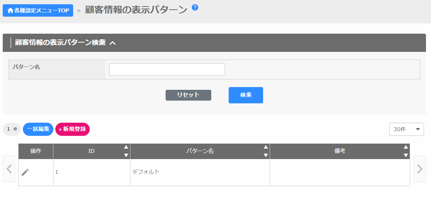431x197 pixels.
Task: Select the デフォルト pattern row cell
Action: pos(200,172)
